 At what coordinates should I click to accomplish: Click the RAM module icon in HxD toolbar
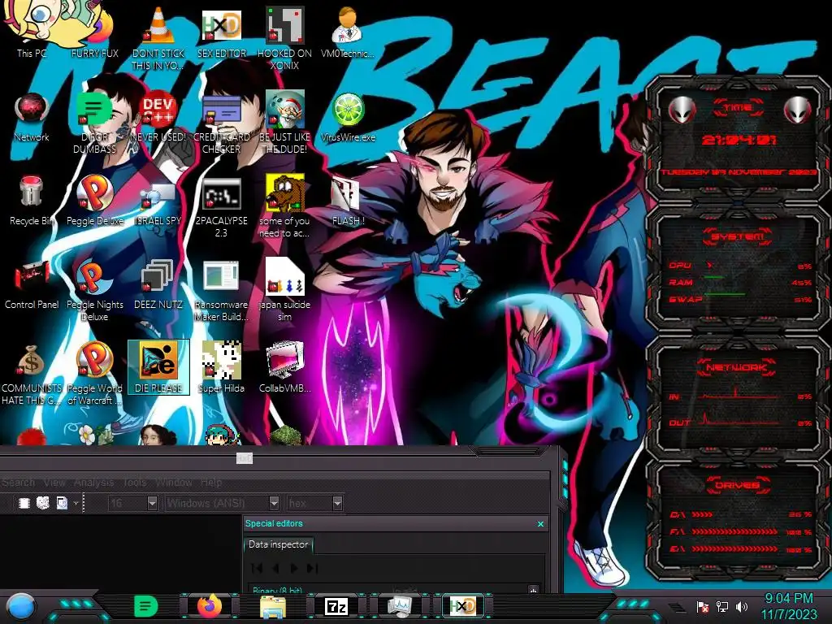24,503
